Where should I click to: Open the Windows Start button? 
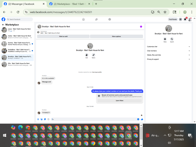coord(5,135)
